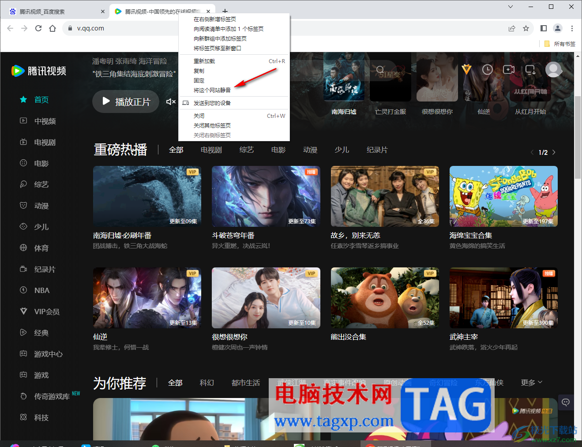Open the NBA sidebar icon
This screenshot has width=582, height=447.
tap(23, 290)
